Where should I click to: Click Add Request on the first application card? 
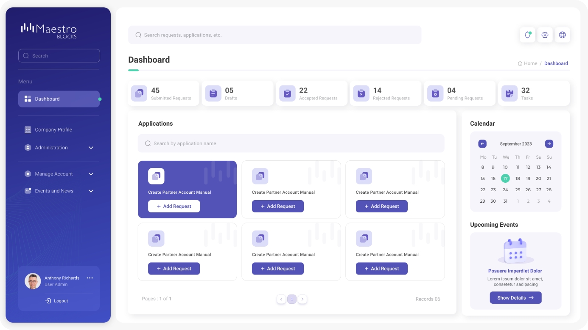[x=174, y=206]
